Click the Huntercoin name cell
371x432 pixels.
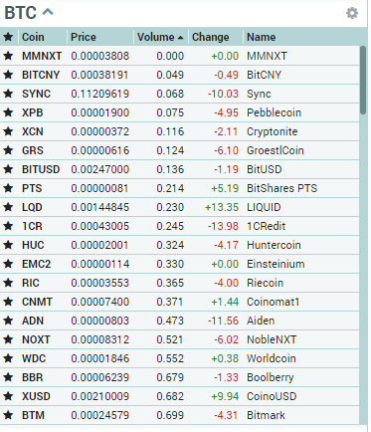tap(274, 245)
